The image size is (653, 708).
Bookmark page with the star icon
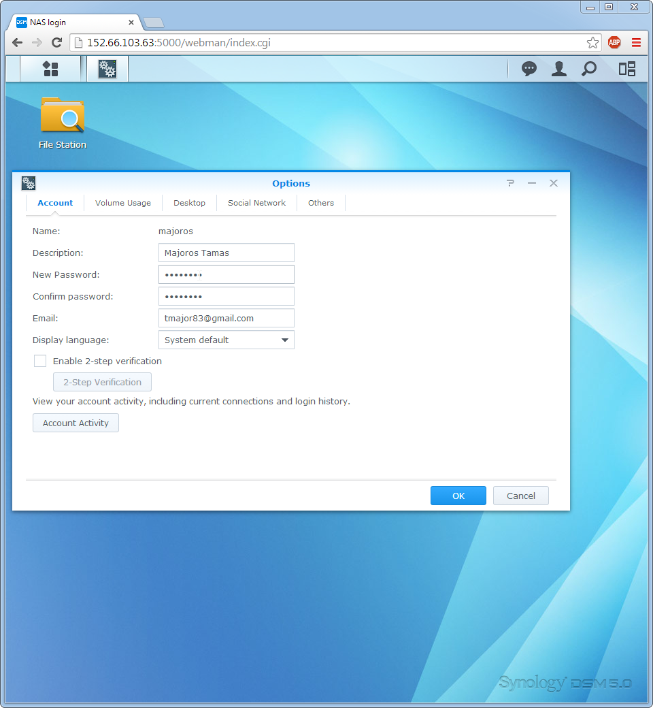pyautogui.click(x=592, y=42)
